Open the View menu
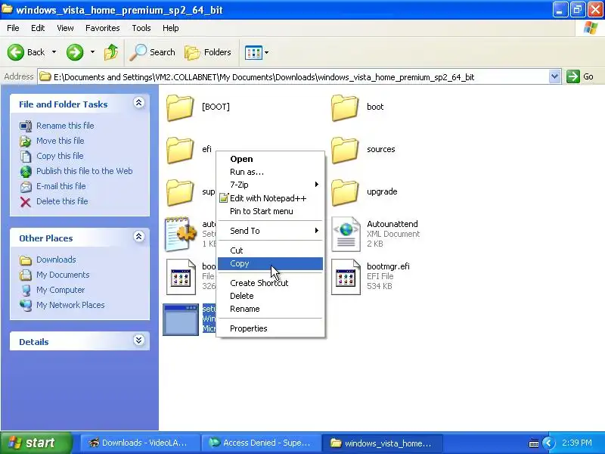This screenshot has height=454, width=605. pyautogui.click(x=65, y=28)
